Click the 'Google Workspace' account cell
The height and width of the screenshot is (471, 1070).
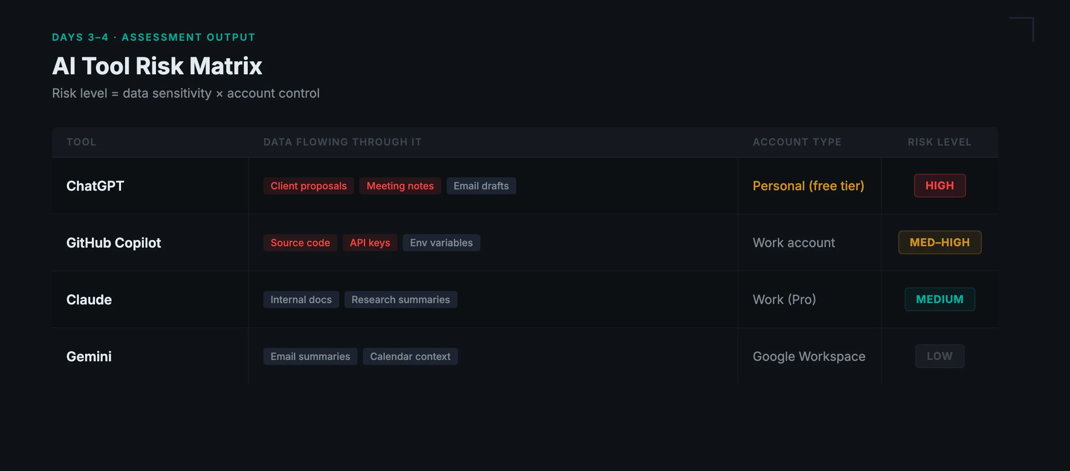[x=809, y=356]
